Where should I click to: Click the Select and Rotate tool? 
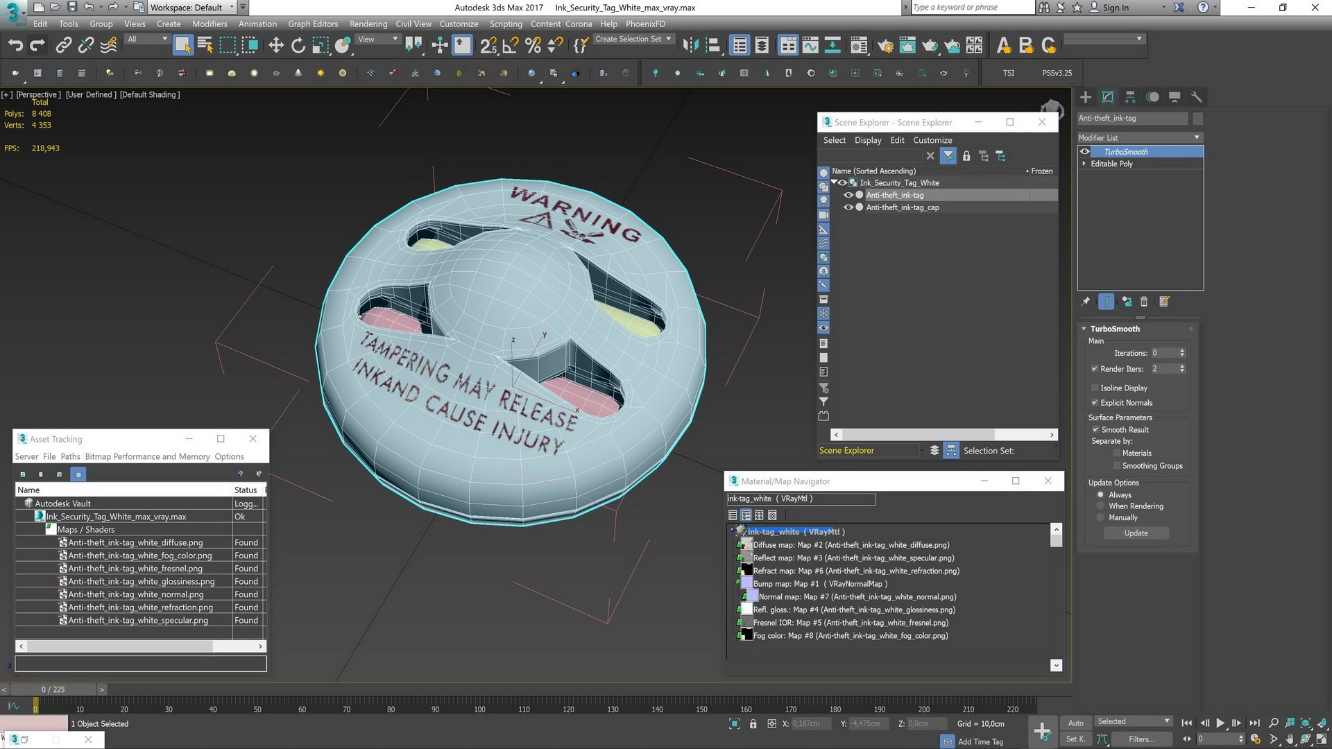point(298,46)
